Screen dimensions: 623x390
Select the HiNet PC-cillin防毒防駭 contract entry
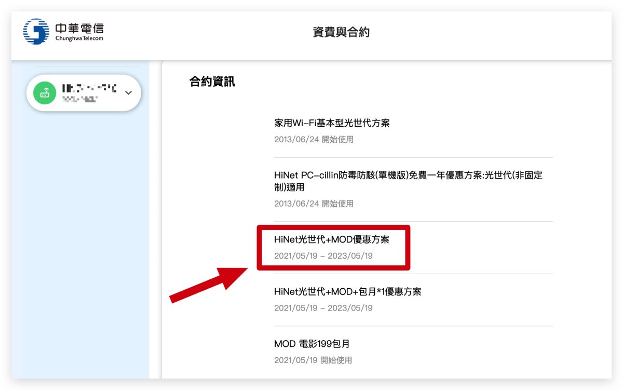click(413, 189)
